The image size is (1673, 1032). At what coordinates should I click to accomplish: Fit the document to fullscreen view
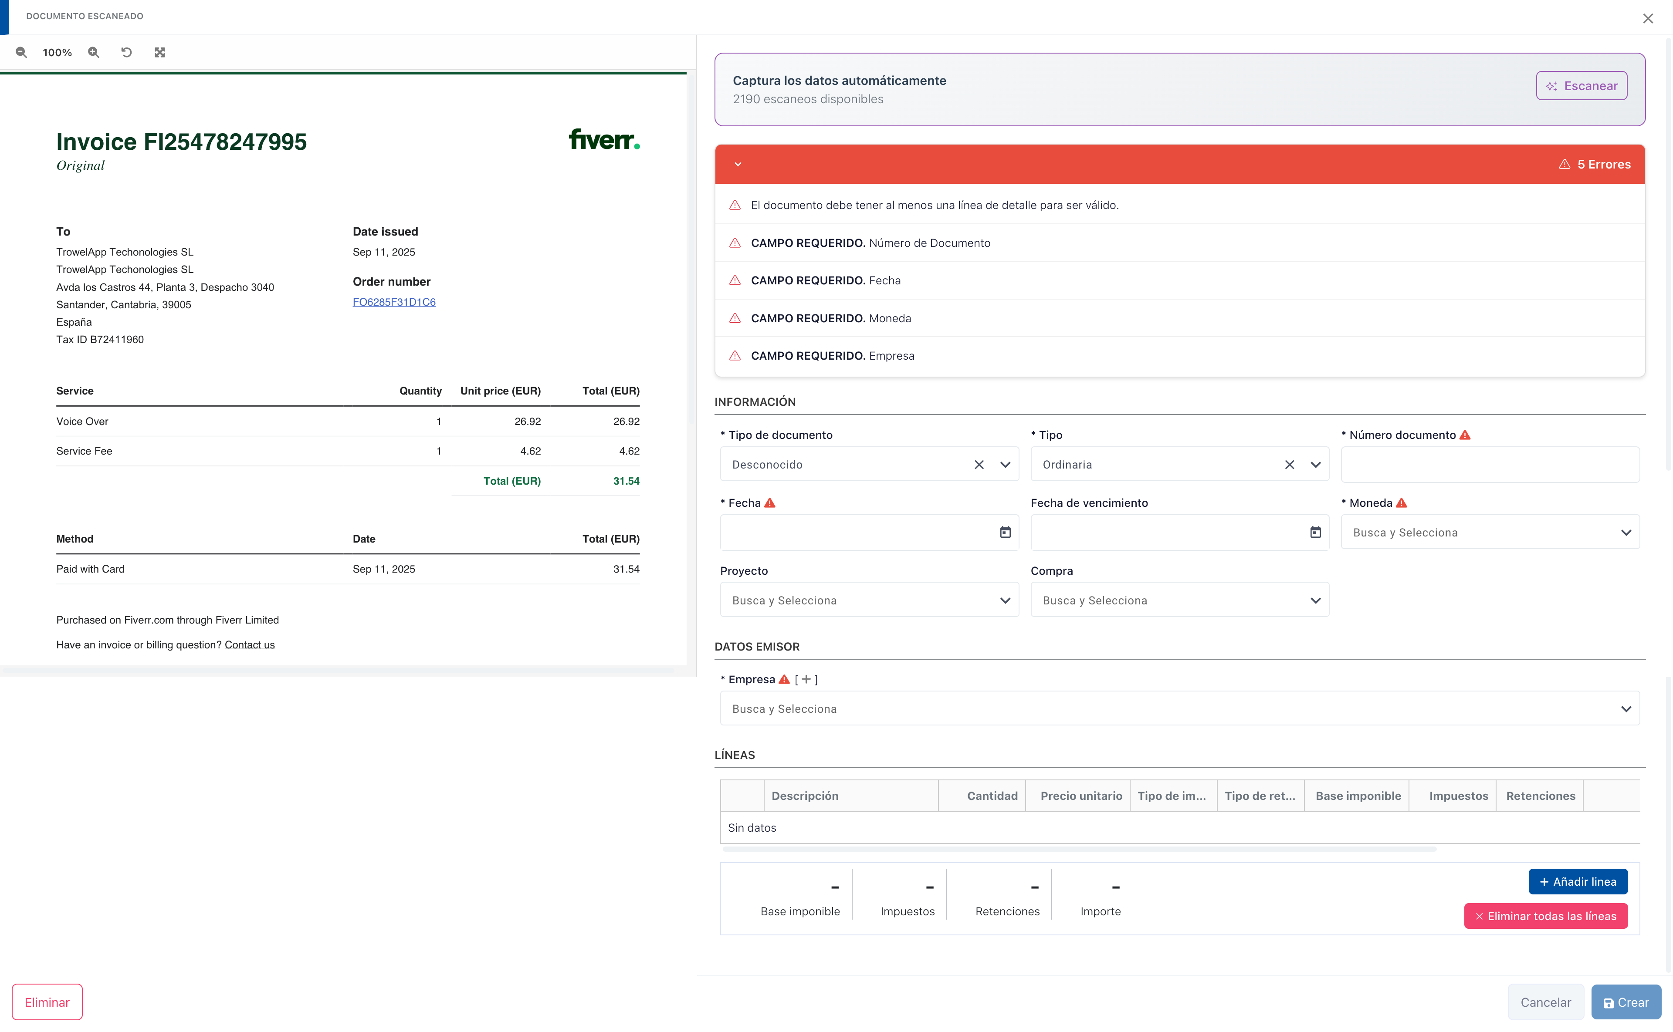tap(160, 53)
